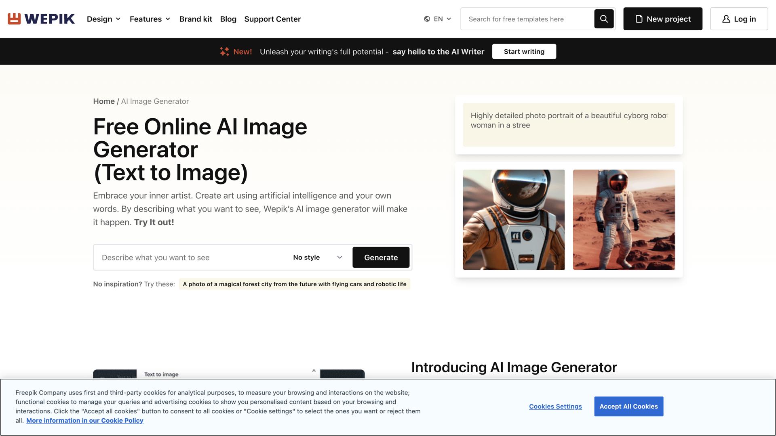The height and width of the screenshot is (436, 776).
Task: Go to the Blog page
Action: point(228,19)
